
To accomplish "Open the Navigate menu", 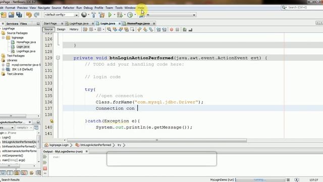I will pyautogui.click(x=44, y=8).
